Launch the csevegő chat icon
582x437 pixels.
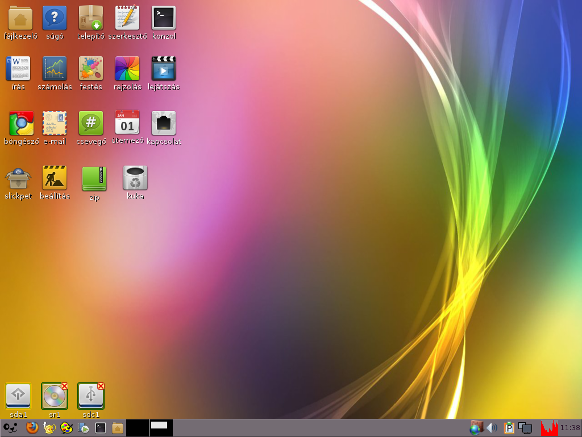[91, 123]
